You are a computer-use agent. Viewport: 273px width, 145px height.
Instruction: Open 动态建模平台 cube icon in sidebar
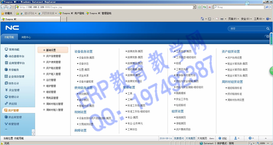(6, 56)
